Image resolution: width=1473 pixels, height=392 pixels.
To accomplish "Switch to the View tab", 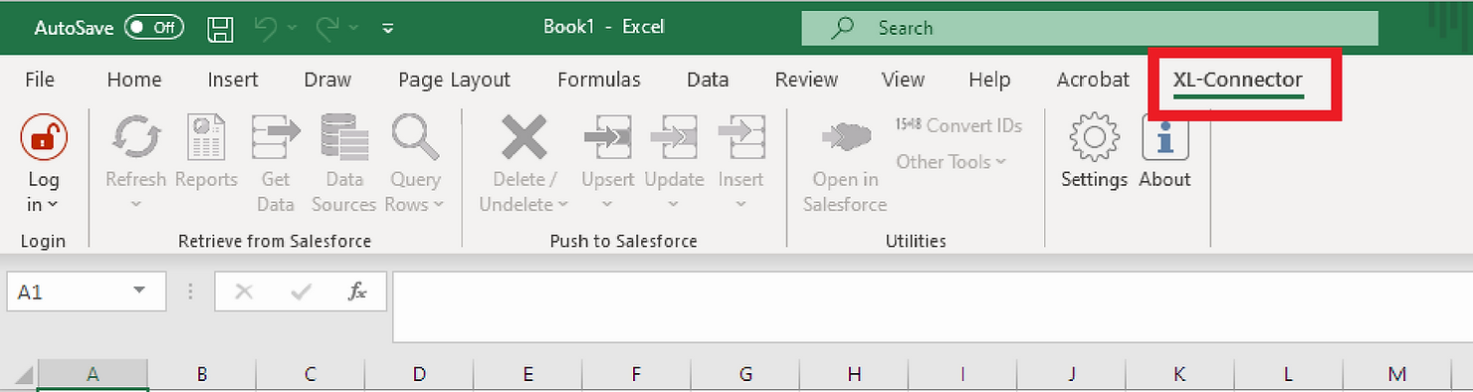I will pyautogui.click(x=903, y=80).
